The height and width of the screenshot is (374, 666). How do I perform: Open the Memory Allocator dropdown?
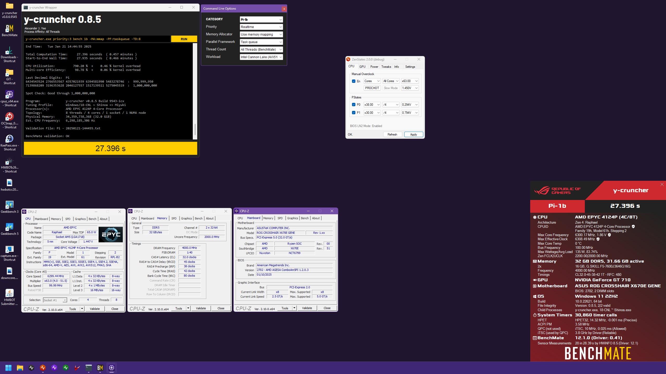(261, 35)
